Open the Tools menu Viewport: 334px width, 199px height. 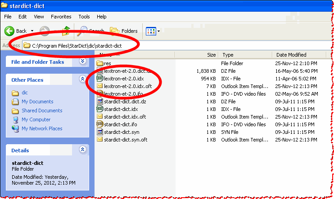(x=84, y=17)
